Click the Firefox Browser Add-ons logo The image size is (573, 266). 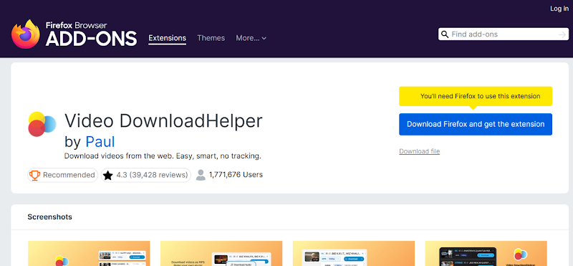[74, 34]
